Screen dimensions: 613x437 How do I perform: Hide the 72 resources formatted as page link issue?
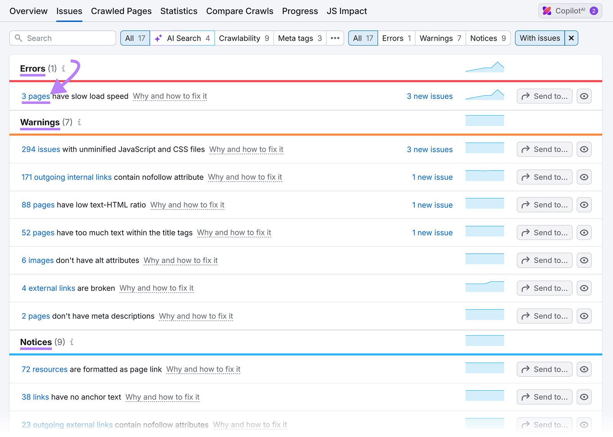(x=584, y=369)
